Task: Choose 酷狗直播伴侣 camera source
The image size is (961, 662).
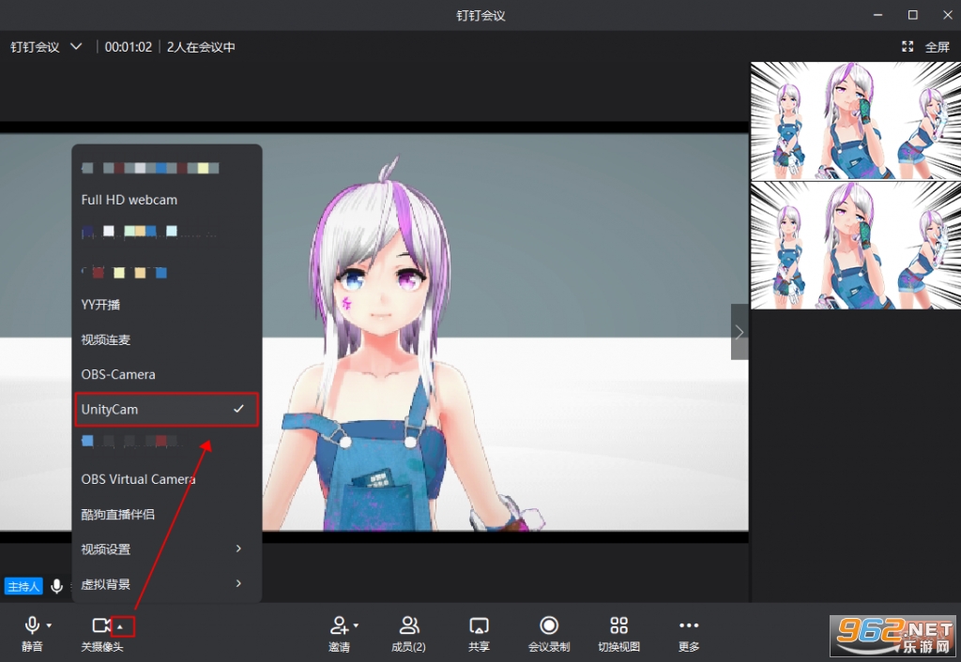Action: 167,514
